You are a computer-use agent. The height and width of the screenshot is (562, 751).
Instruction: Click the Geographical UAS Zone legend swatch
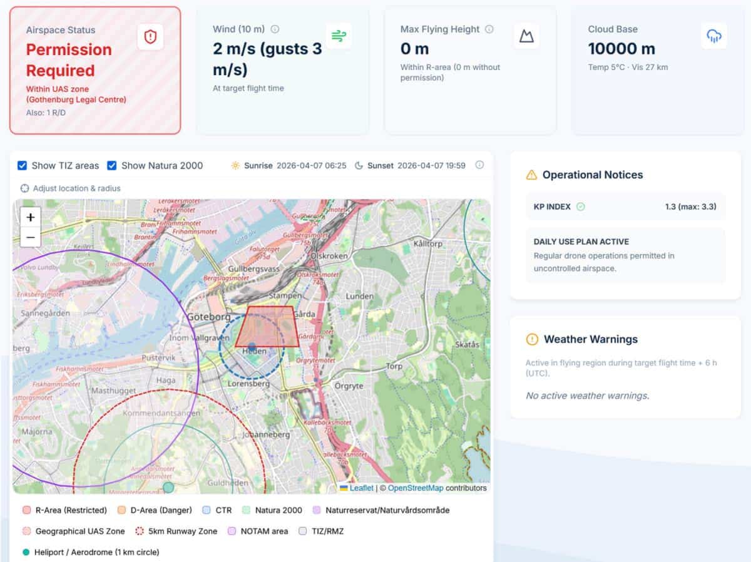click(26, 531)
